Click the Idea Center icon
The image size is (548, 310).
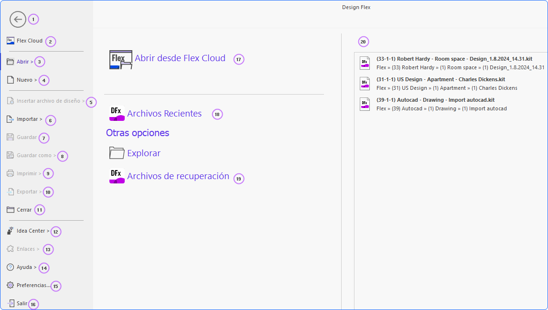[11, 231]
